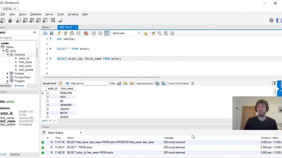282x158 pixels.
Task: Open the Scripting menu
Action: coord(73,14)
